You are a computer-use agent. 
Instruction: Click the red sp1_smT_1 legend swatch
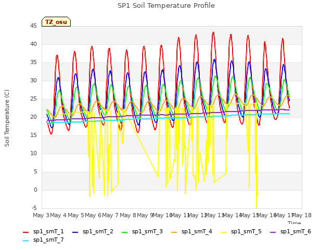pyautogui.click(x=25, y=232)
